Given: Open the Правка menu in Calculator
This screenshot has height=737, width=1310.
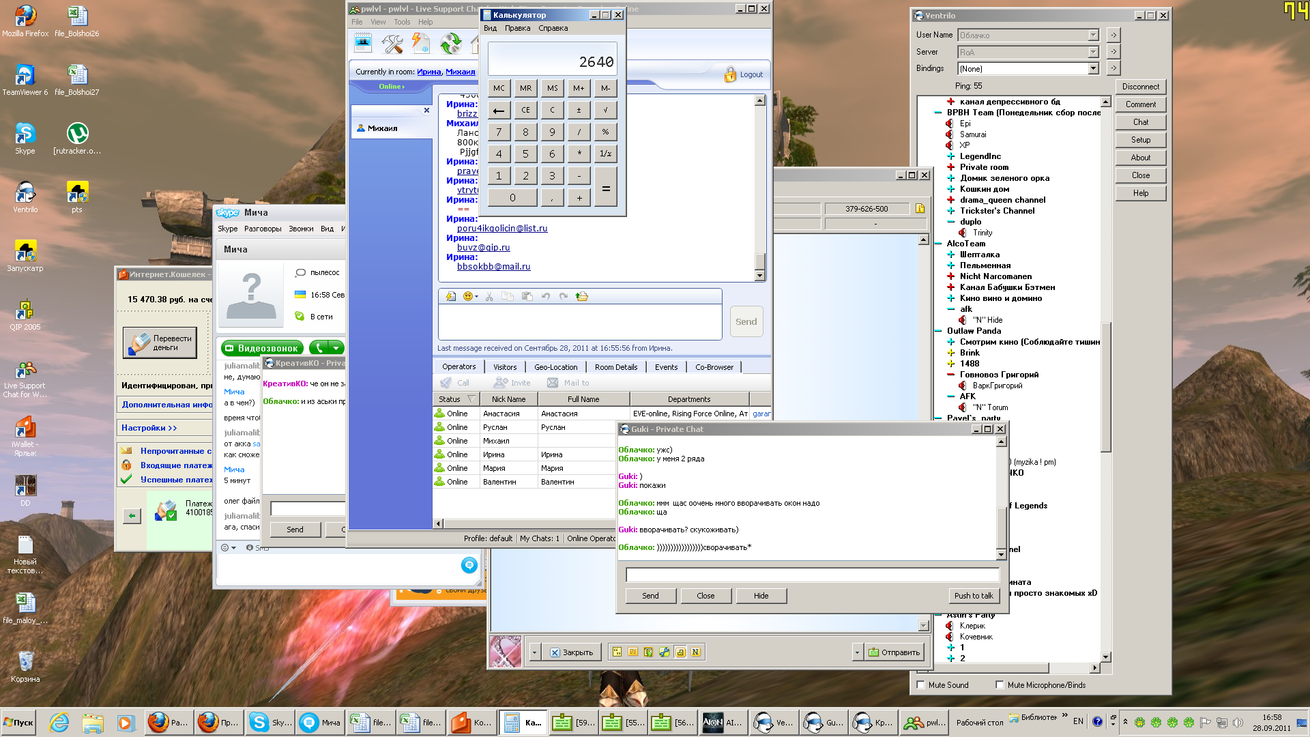Looking at the screenshot, I should (517, 28).
